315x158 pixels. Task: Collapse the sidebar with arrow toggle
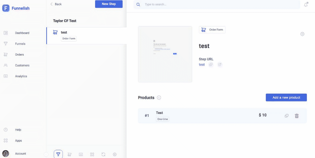46,154
